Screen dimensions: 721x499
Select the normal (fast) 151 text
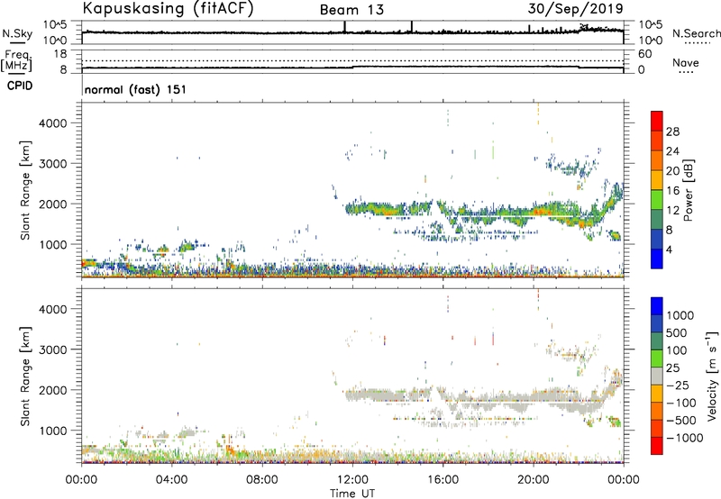tap(135, 89)
